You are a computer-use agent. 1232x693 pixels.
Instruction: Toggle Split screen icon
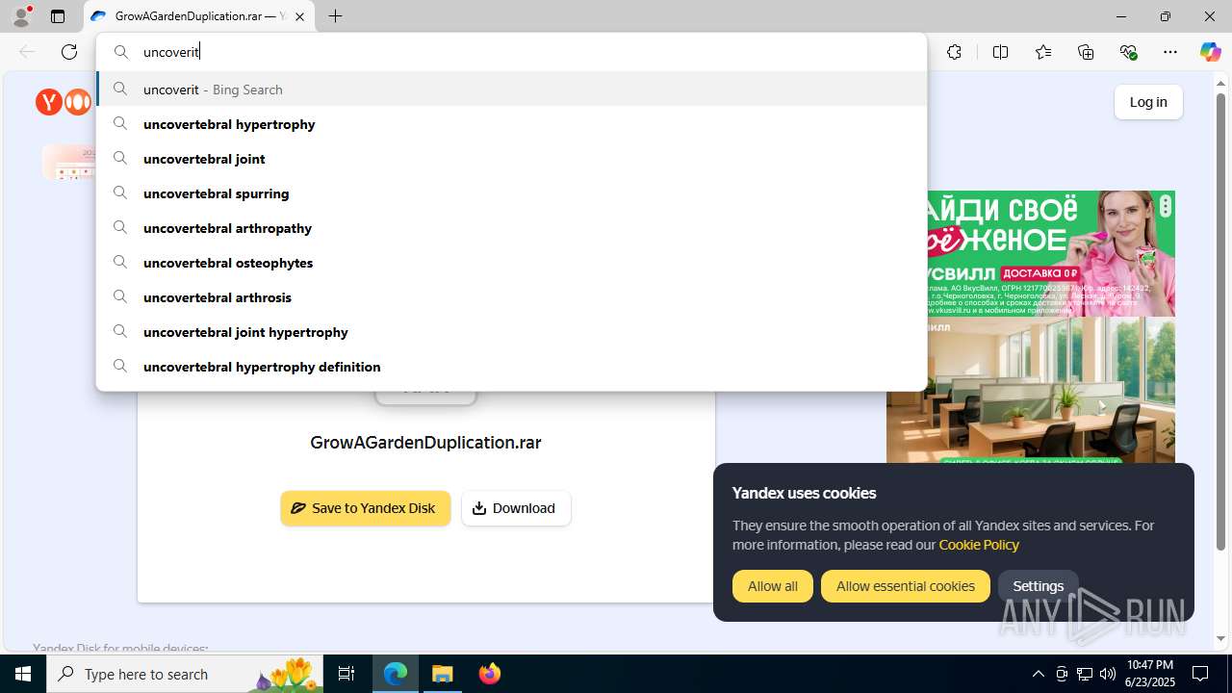[1000, 52]
